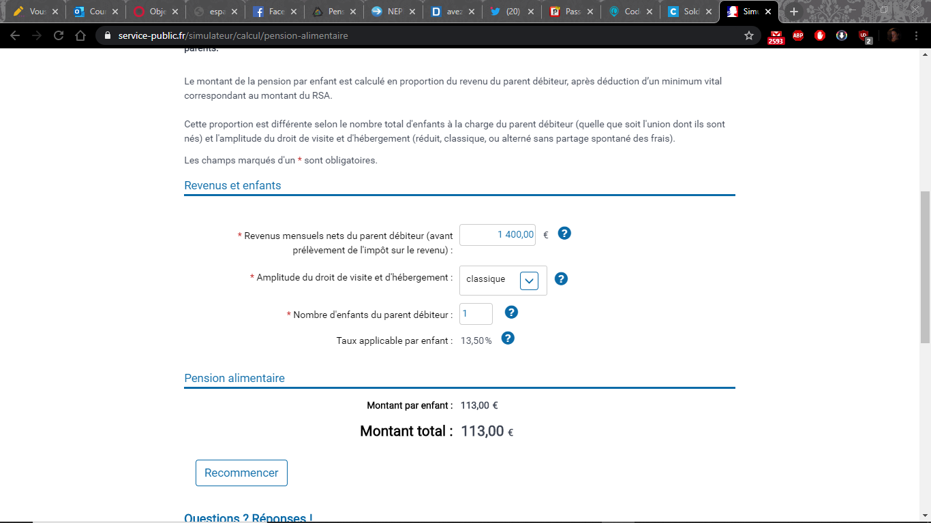Close the Outlook 'Cour' tab
The image size is (931, 523).
click(x=115, y=12)
